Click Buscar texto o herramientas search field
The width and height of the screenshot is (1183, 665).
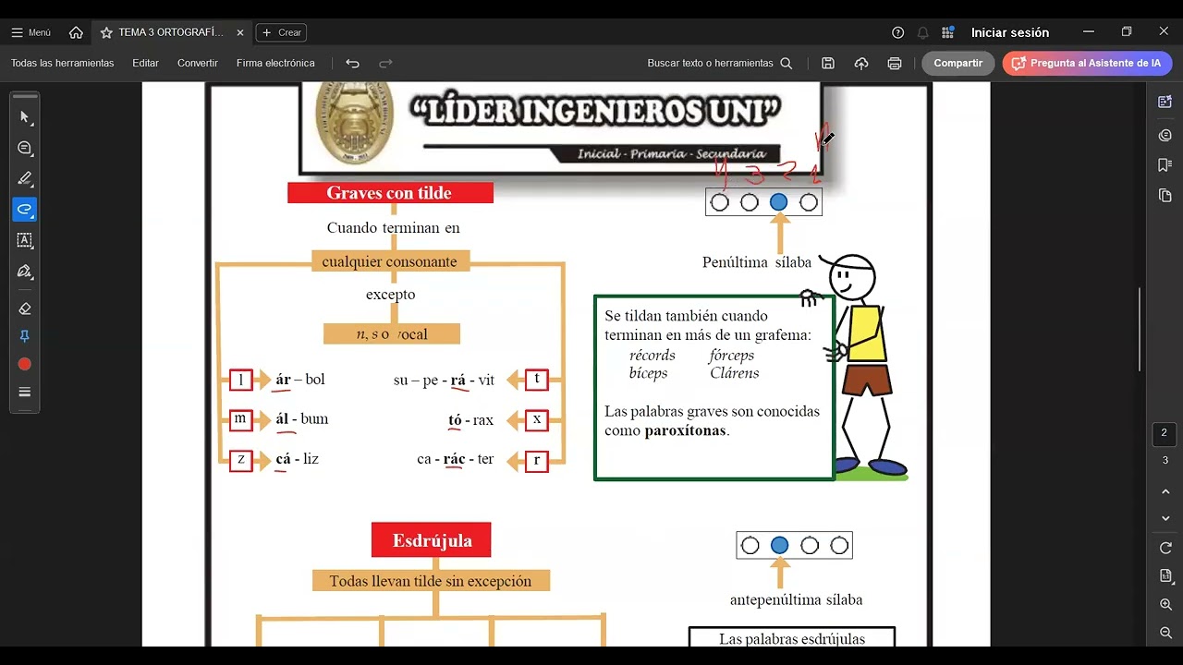tap(720, 63)
